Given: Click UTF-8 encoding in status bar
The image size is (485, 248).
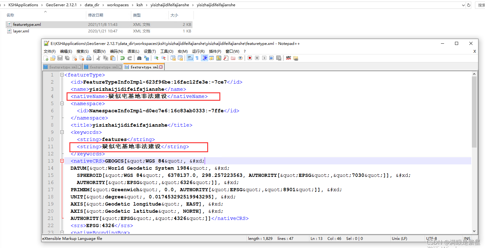Looking at the screenshot, I should click(432, 239).
